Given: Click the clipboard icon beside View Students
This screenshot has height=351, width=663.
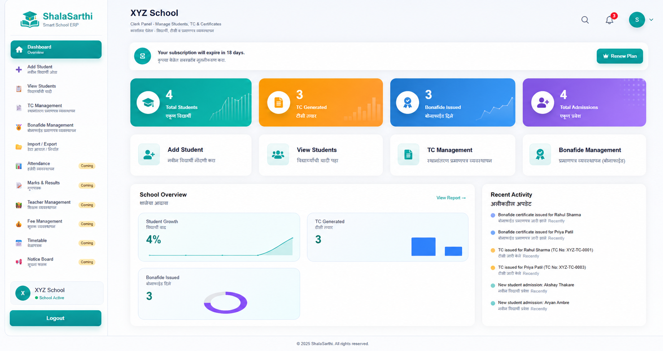Looking at the screenshot, I should (18, 89).
